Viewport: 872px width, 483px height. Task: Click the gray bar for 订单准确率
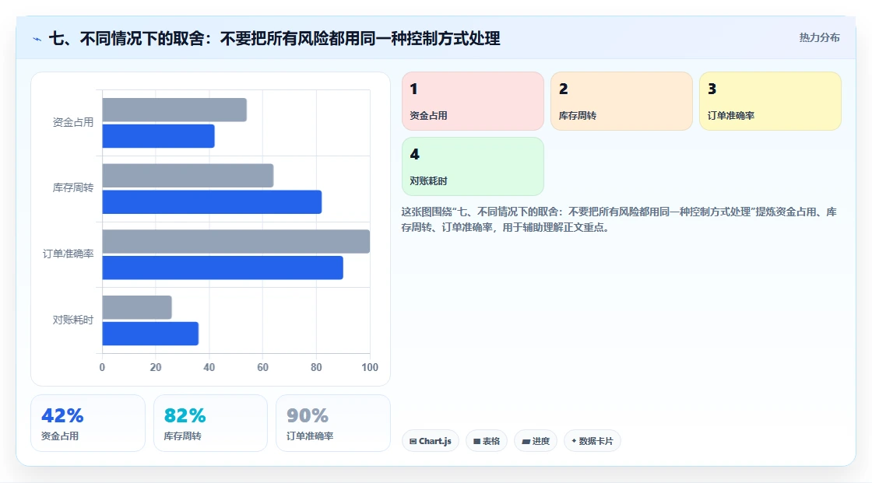click(x=236, y=241)
